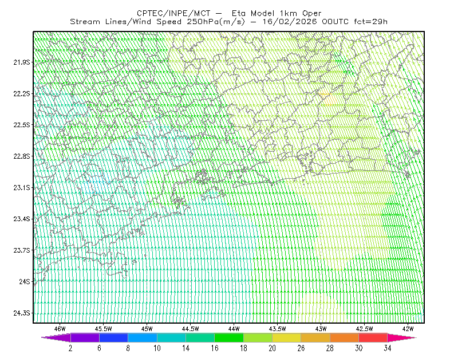This screenshot has width=458, height=354.
Task: Click the color bar value label 26
Action: coord(301,348)
